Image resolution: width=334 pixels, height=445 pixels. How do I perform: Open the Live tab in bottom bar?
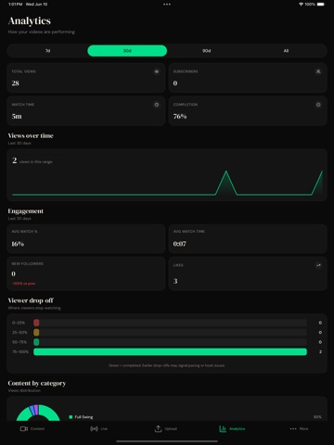(x=98, y=428)
